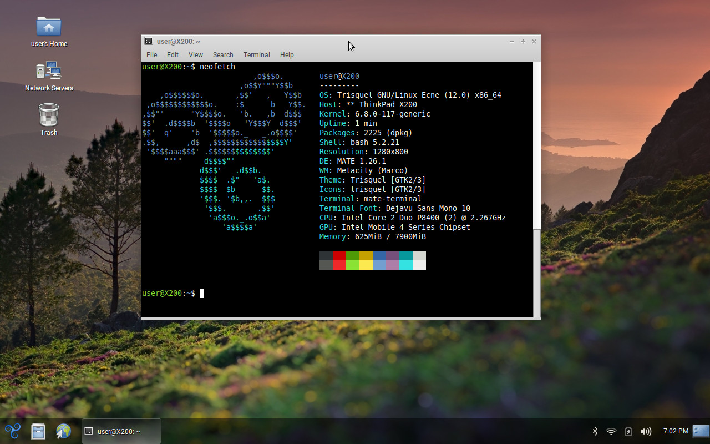The image size is (710, 444).
Task: Click the terminal icon in the title bar
Action: coord(149,41)
